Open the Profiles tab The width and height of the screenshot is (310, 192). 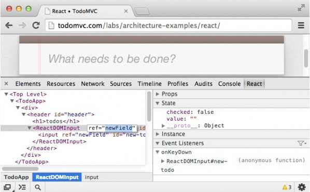178,84
